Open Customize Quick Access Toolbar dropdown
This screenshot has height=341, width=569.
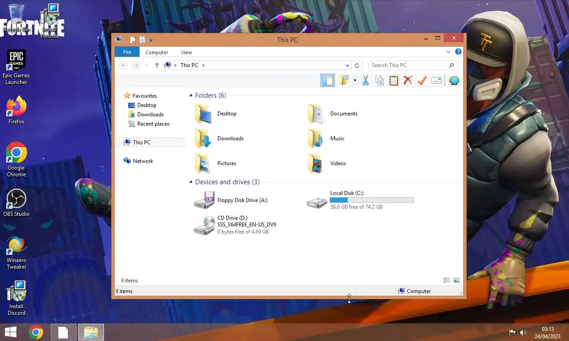click(x=151, y=40)
